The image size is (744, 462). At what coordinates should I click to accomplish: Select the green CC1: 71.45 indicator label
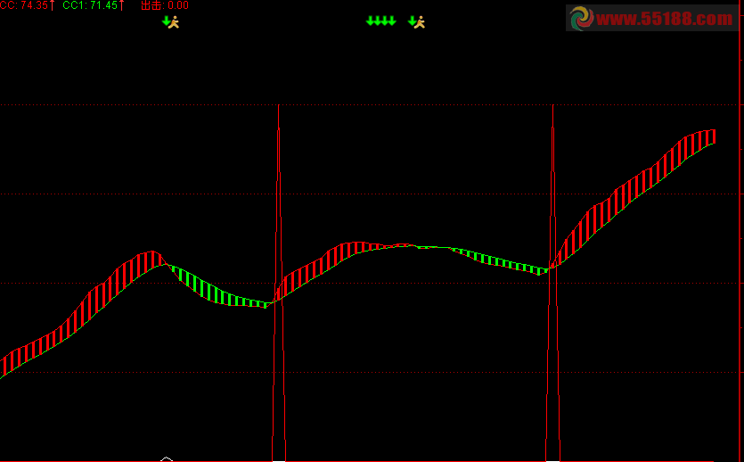click(x=90, y=5)
